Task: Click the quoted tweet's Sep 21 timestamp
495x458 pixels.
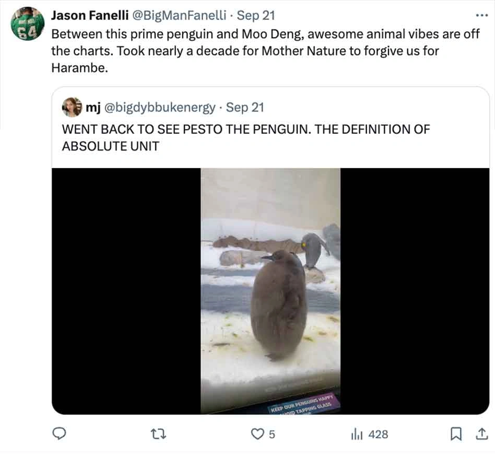Action: (245, 107)
